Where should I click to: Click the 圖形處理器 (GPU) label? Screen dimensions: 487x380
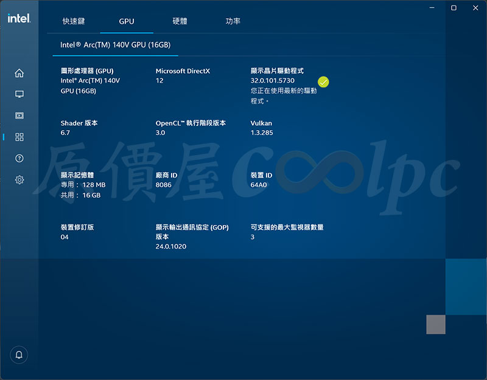click(x=87, y=71)
